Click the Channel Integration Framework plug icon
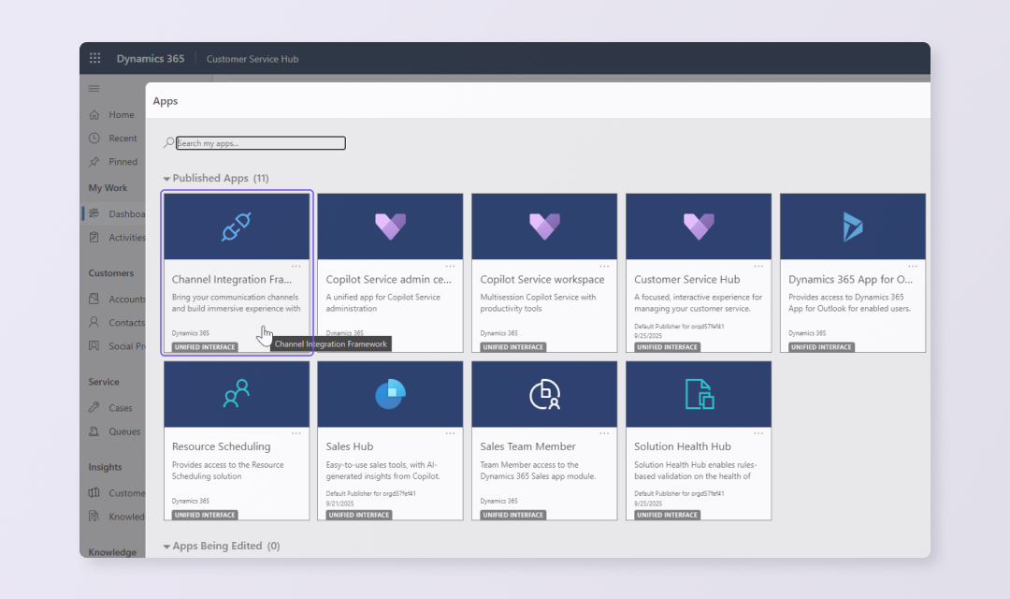 (x=236, y=227)
